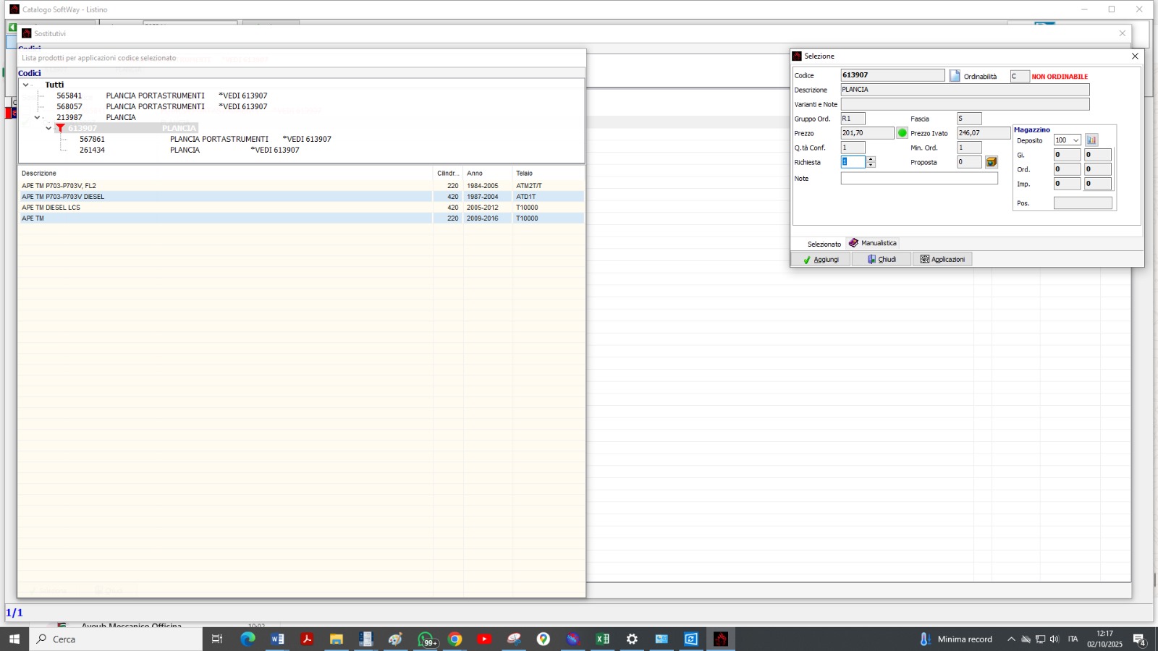Click the document icon beside Codice field
The image size is (1158, 651).
pyautogui.click(x=955, y=76)
